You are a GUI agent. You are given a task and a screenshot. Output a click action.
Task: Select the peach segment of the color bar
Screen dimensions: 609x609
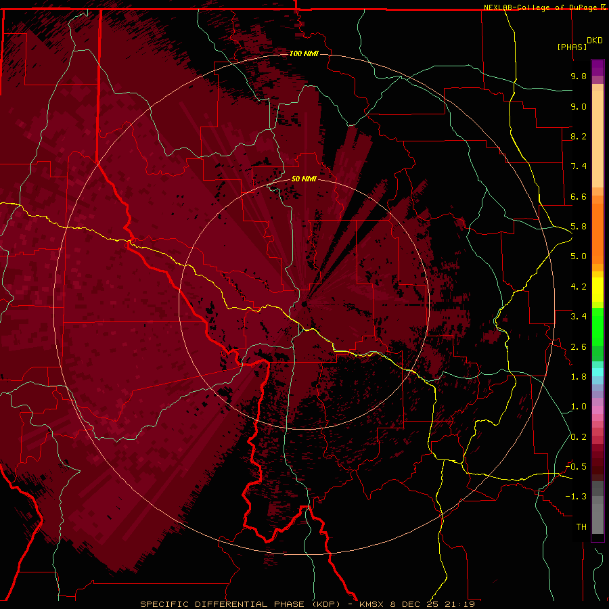(597, 139)
